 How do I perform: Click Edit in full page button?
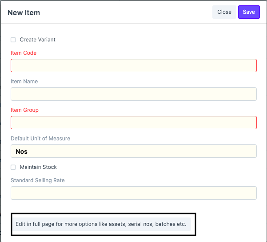101,224
